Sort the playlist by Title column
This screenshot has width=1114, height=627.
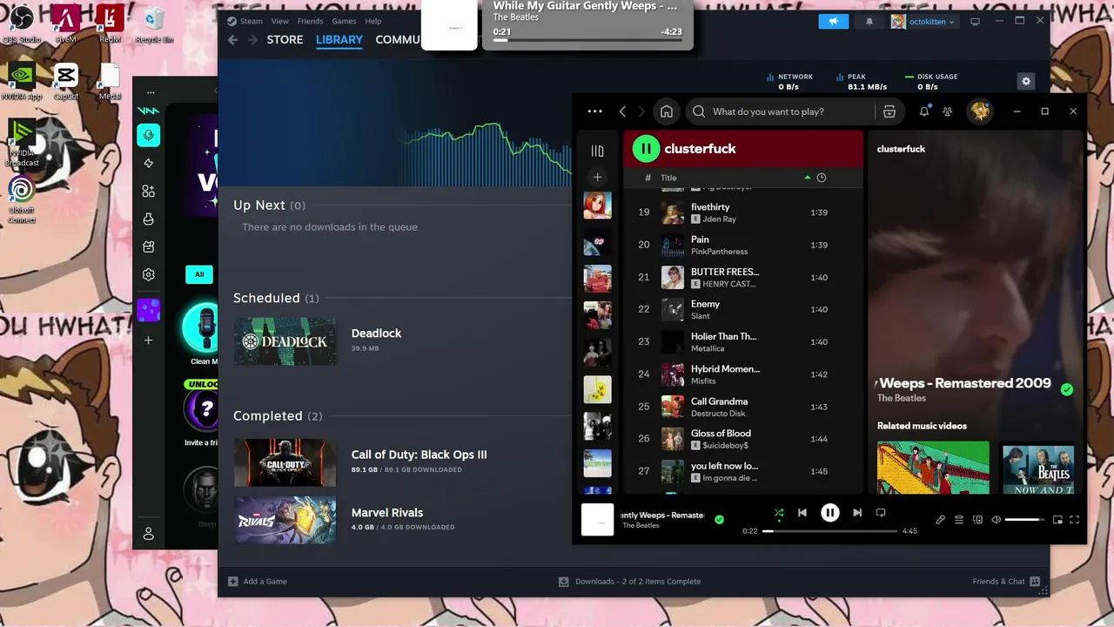(668, 178)
